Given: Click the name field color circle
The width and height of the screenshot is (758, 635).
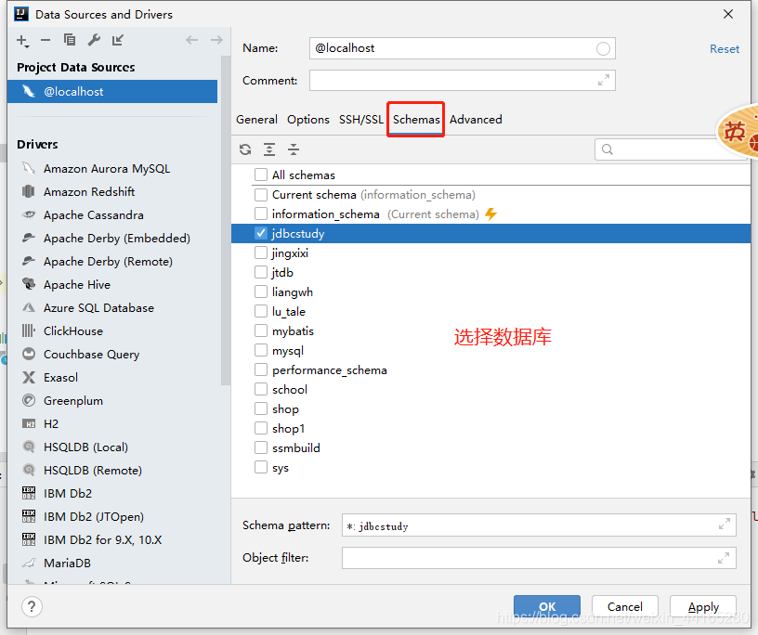Looking at the screenshot, I should 603,48.
